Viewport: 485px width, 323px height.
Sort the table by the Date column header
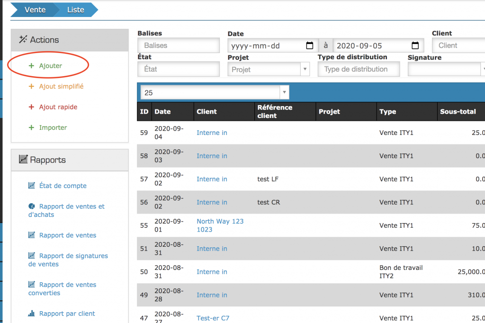162,112
